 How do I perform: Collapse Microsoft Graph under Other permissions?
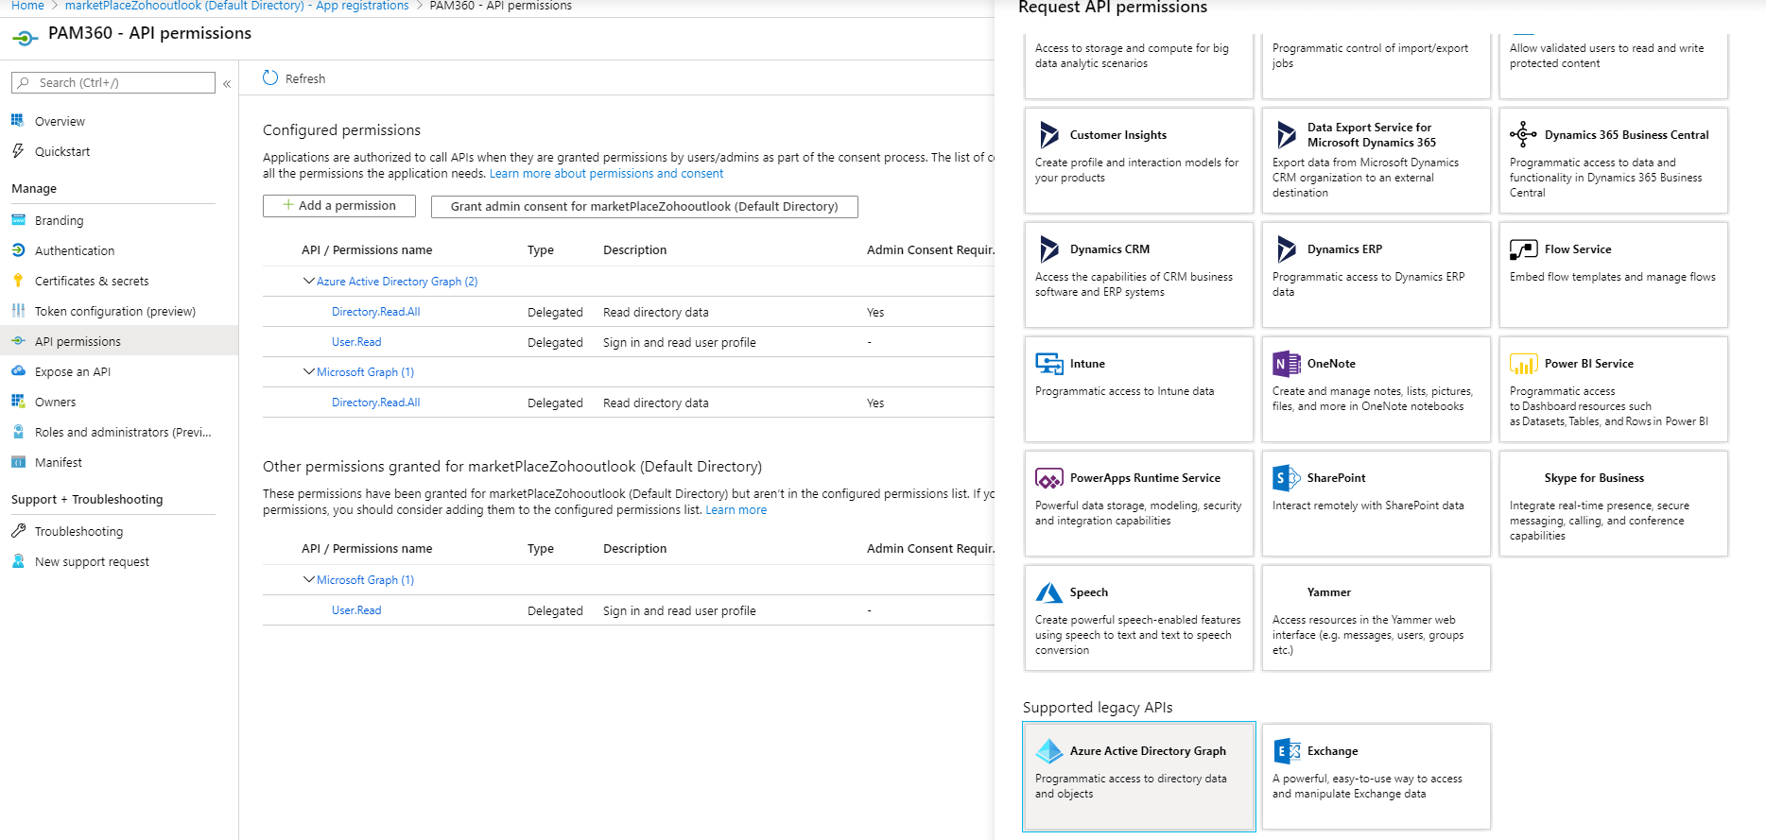click(x=308, y=579)
